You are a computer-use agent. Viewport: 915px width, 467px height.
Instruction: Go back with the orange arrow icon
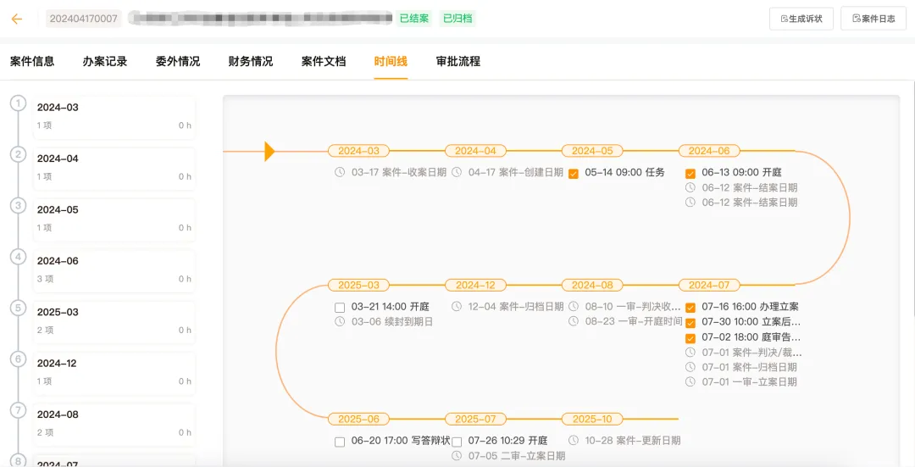[17, 19]
